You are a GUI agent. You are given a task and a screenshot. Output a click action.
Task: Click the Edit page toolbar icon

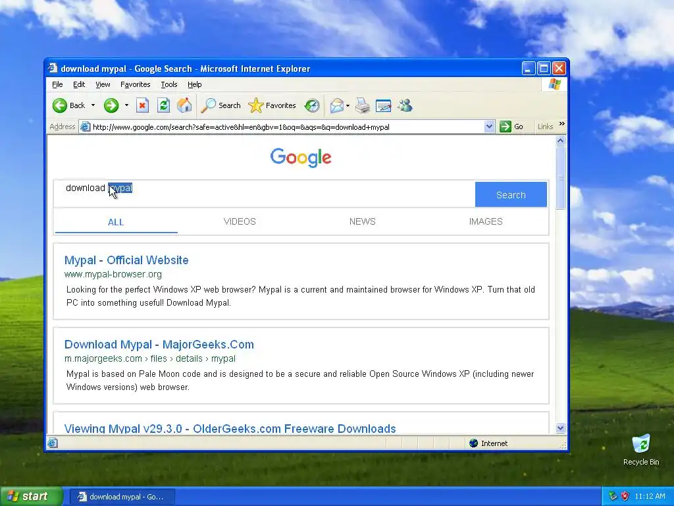(x=384, y=105)
